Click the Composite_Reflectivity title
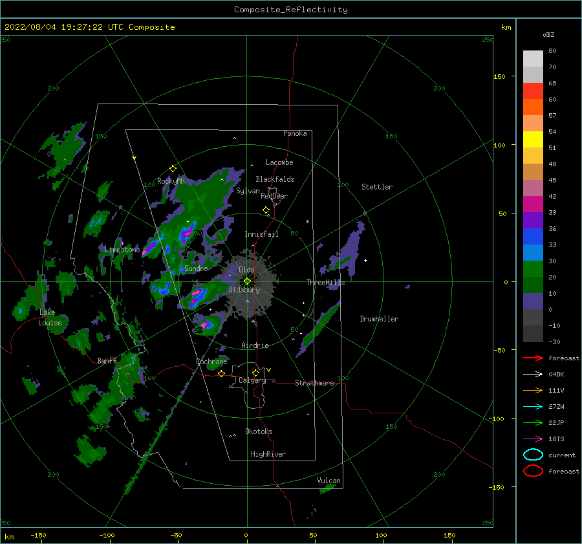Viewport: 582px width, 544px height. pyautogui.click(x=291, y=10)
